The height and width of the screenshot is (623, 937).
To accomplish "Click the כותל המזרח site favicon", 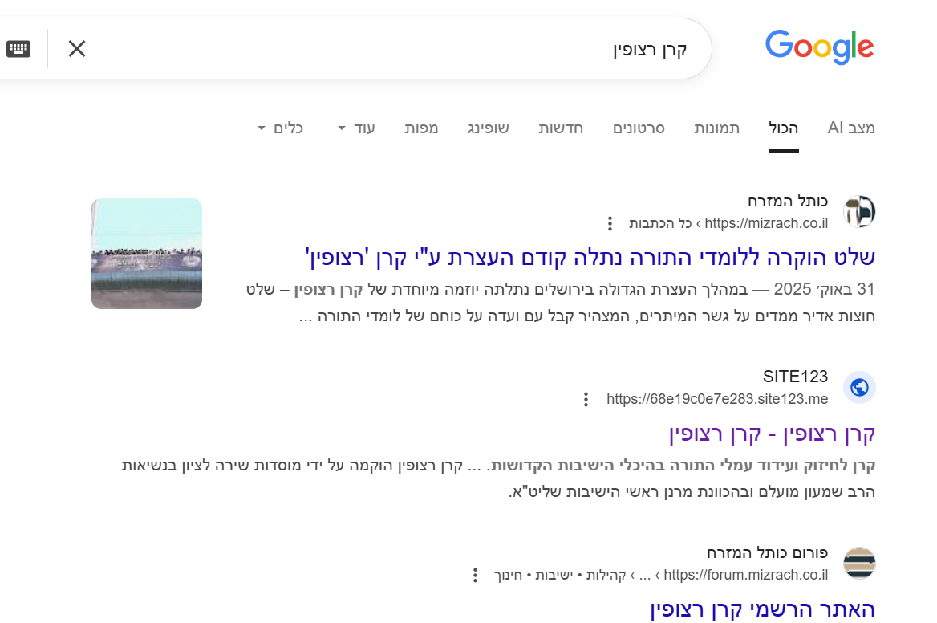I will 859,212.
